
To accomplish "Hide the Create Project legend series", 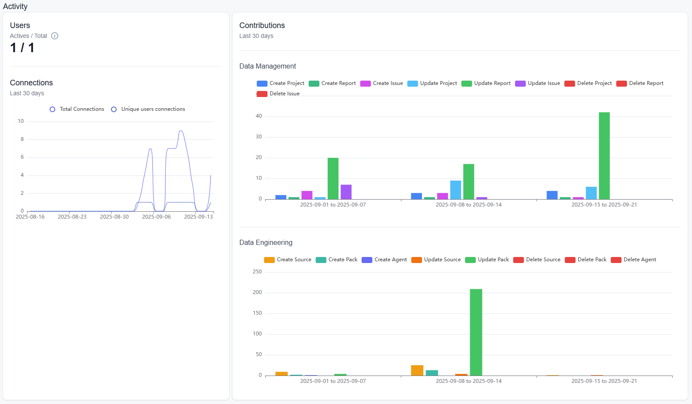I will click(x=280, y=83).
